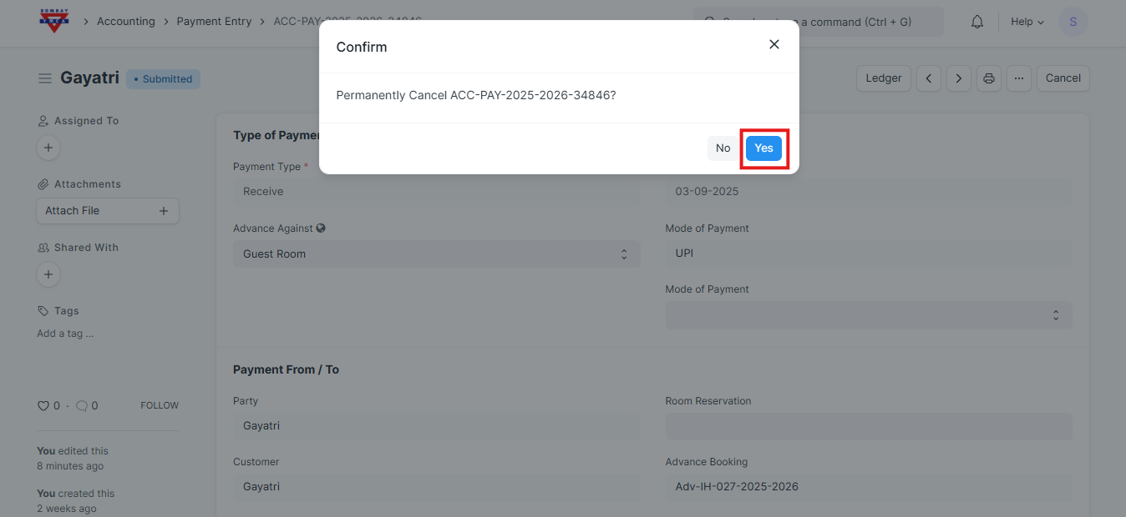This screenshot has height=517, width=1126.
Task: Navigate to Payment Entry breadcrumb
Action: [214, 22]
